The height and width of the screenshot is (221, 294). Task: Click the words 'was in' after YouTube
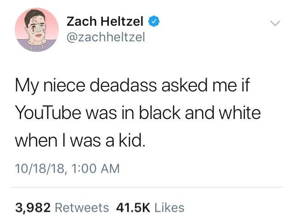click(113, 113)
